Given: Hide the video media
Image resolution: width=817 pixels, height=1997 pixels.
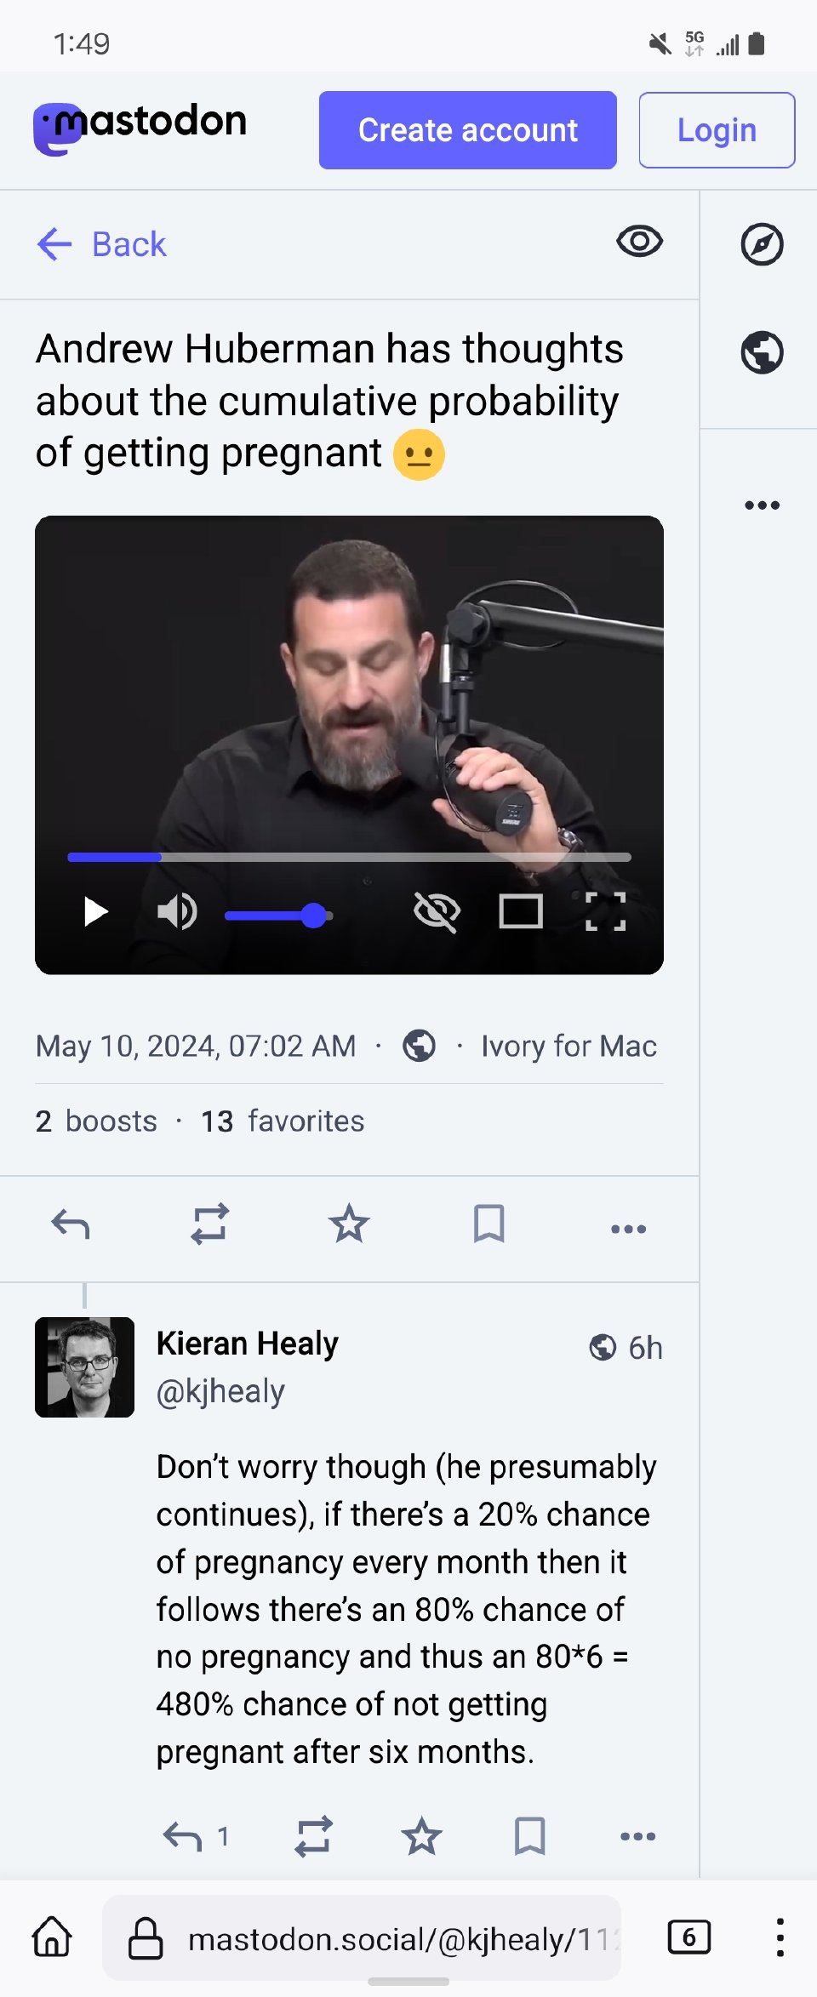Looking at the screenshot, I should click(x=437, y=912).
